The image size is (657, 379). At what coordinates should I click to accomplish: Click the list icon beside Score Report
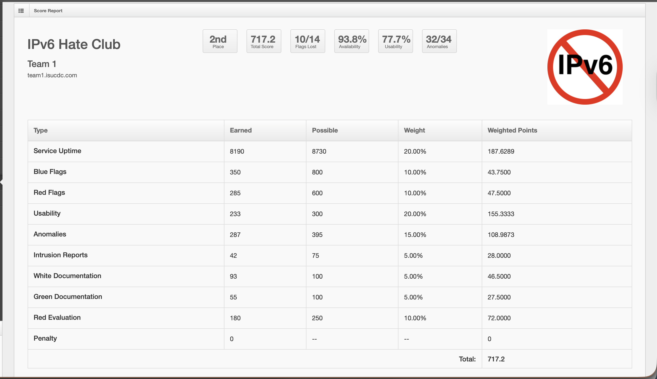coord(21,10)
